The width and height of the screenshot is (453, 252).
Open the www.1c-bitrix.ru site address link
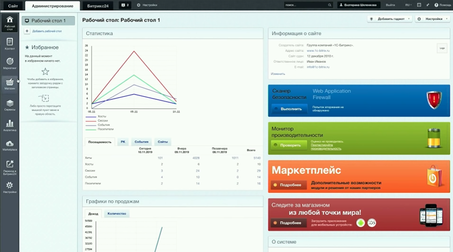318,51
